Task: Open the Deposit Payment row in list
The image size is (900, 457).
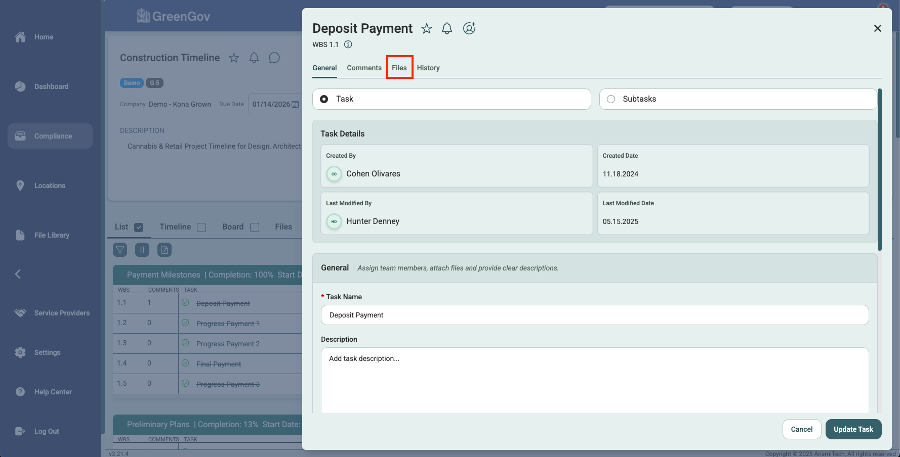Action: pos(223,303)
